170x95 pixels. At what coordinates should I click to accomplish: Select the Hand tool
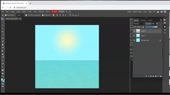3,73
